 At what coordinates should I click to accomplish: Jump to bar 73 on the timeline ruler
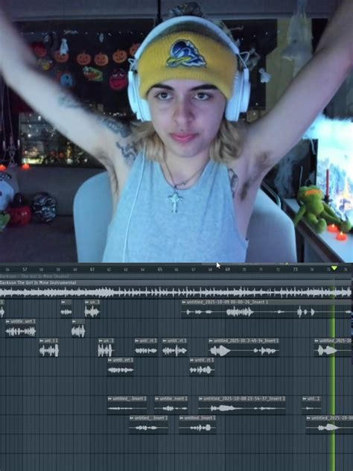click(295, 270)
